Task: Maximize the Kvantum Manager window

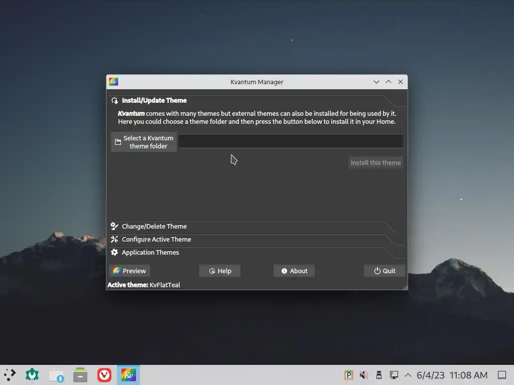Action: click(x=389, y=82)
